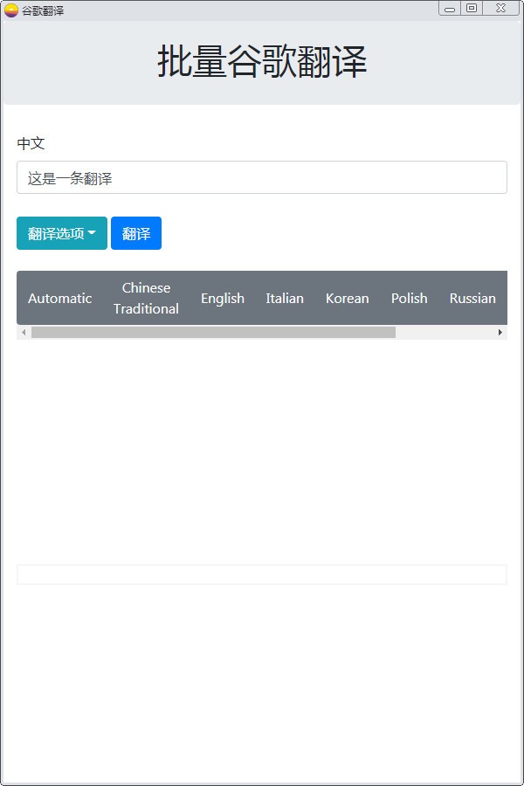This screenshot has width=524, height=786.
Task: Minimize the 谷歌翻译 window
Action: pos(450,9)
